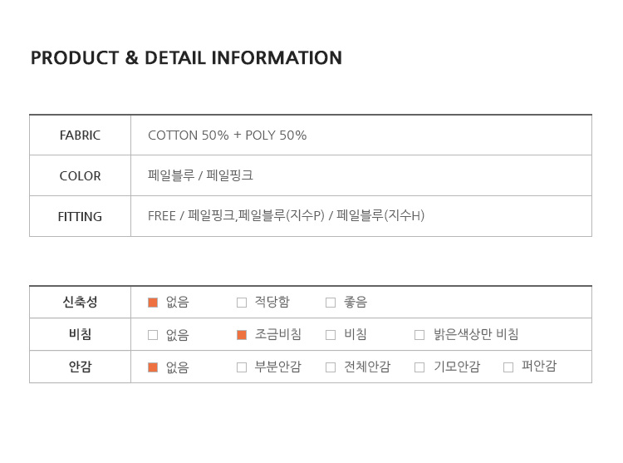The image size is (623, 463).
Task: Tick the 기모안감 checkbox
Action: [x=419, y=367]
